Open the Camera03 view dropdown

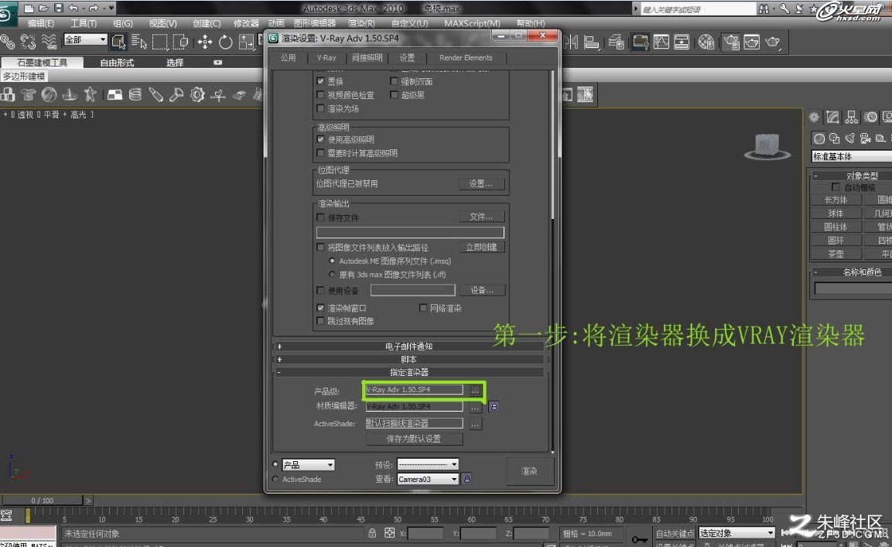(x=428, y=479)
